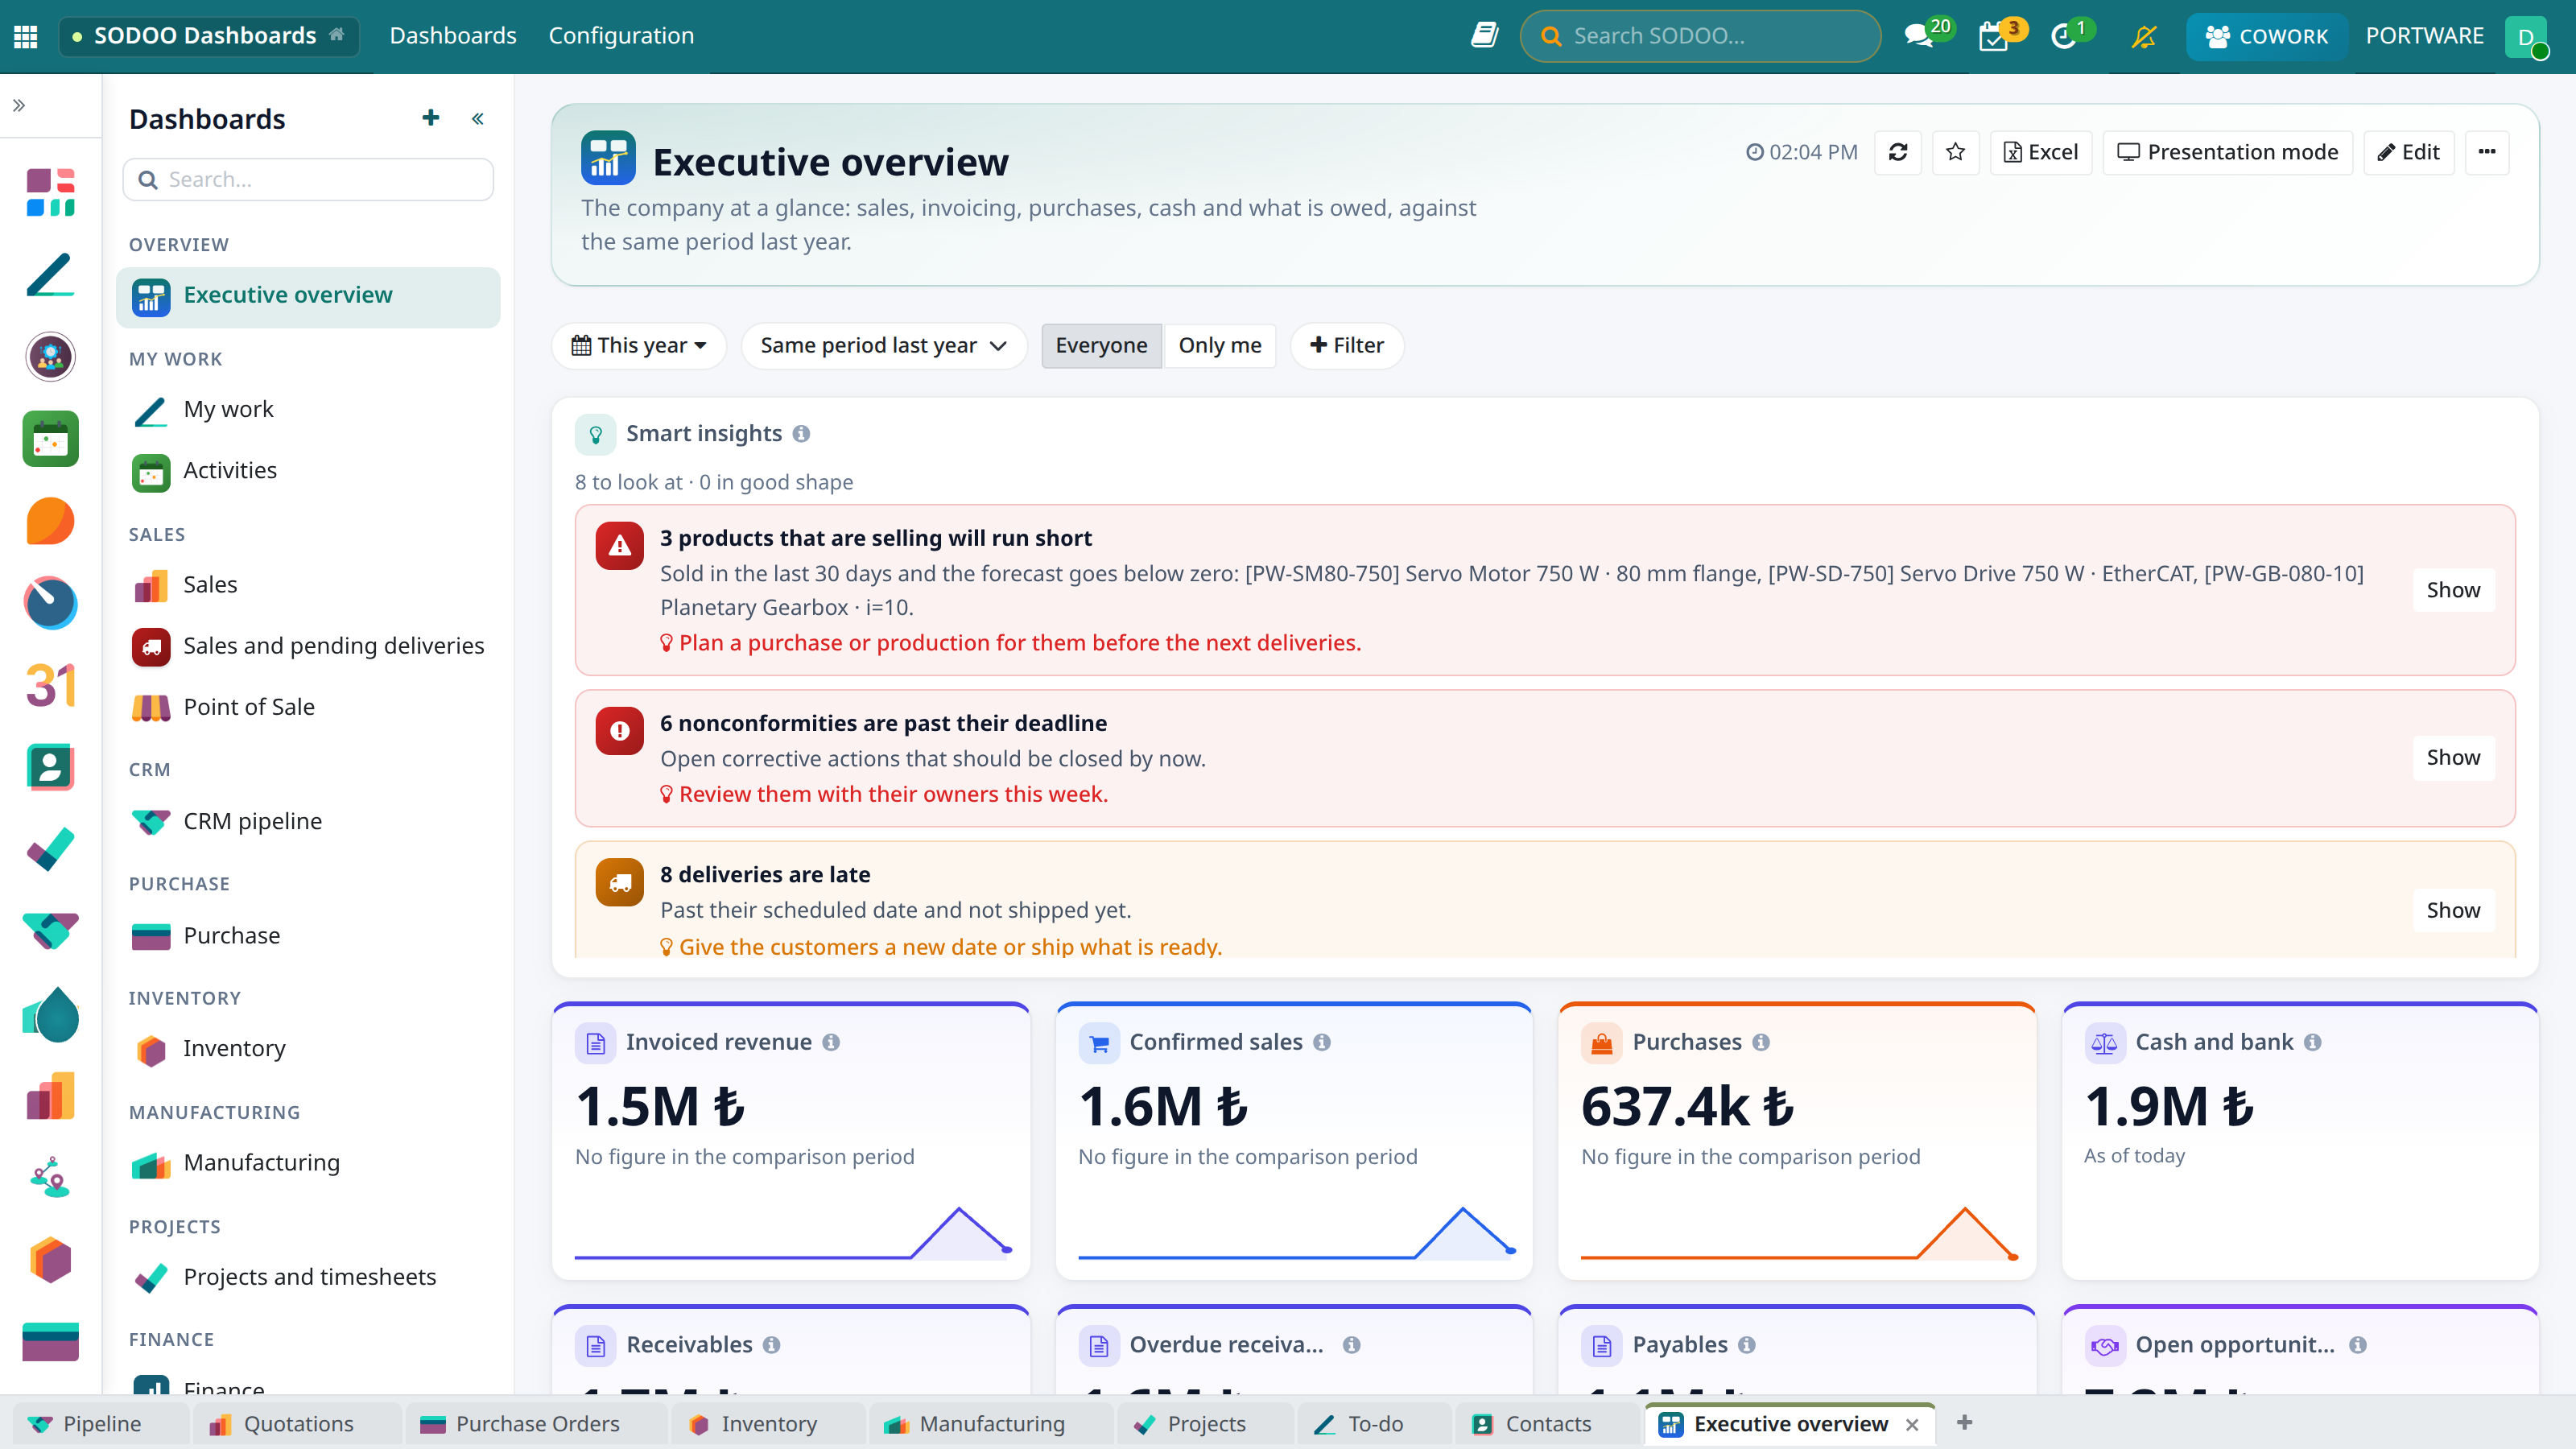Click the user avatar D in top bar
The width and height of the screenshot is (2576, 1449).
pos(2526,36)
